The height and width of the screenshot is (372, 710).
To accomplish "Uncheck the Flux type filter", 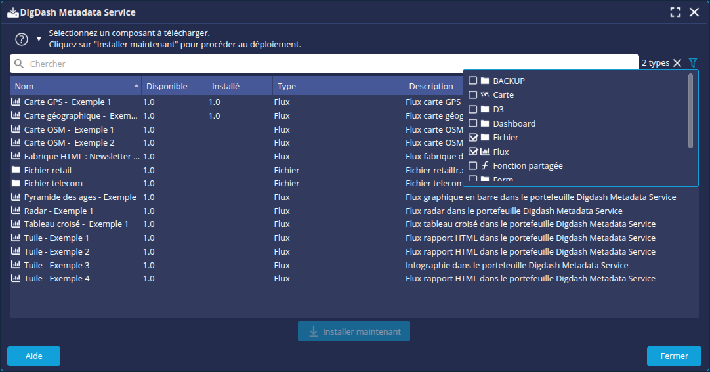I will 472,152.
